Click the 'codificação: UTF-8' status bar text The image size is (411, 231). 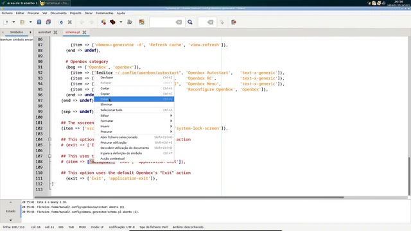coord(121,227)
